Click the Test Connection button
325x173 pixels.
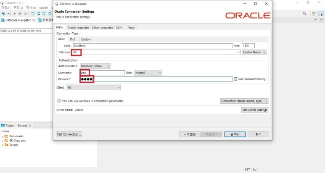[x=69, y=134]
